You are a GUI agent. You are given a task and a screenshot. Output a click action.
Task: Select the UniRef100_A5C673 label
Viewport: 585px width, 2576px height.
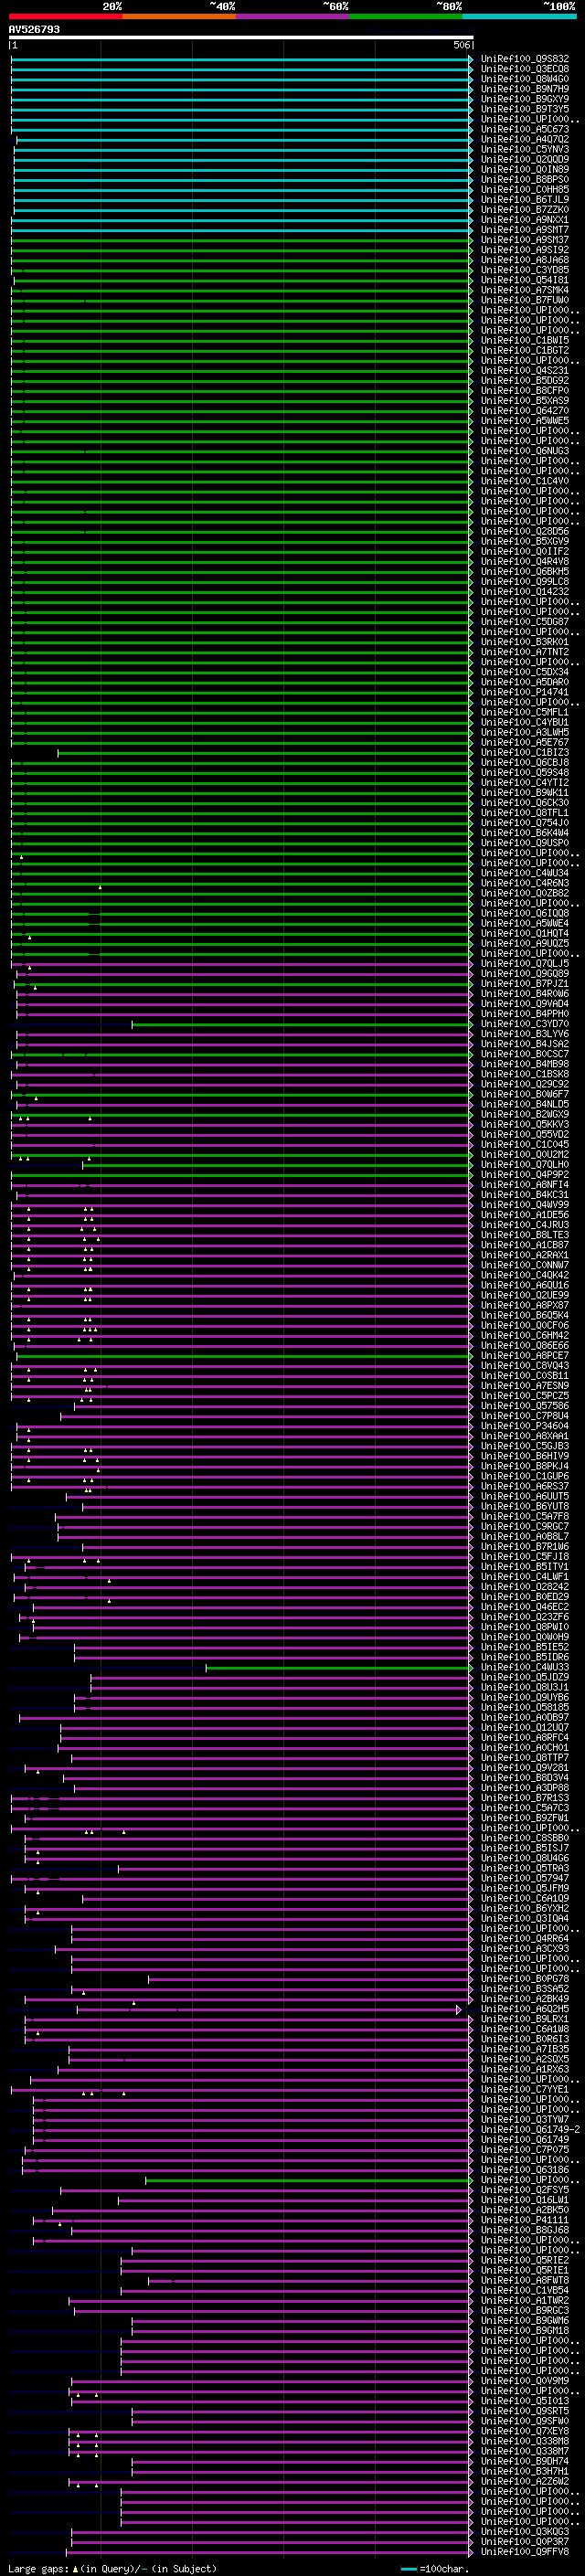pos(525,129)
